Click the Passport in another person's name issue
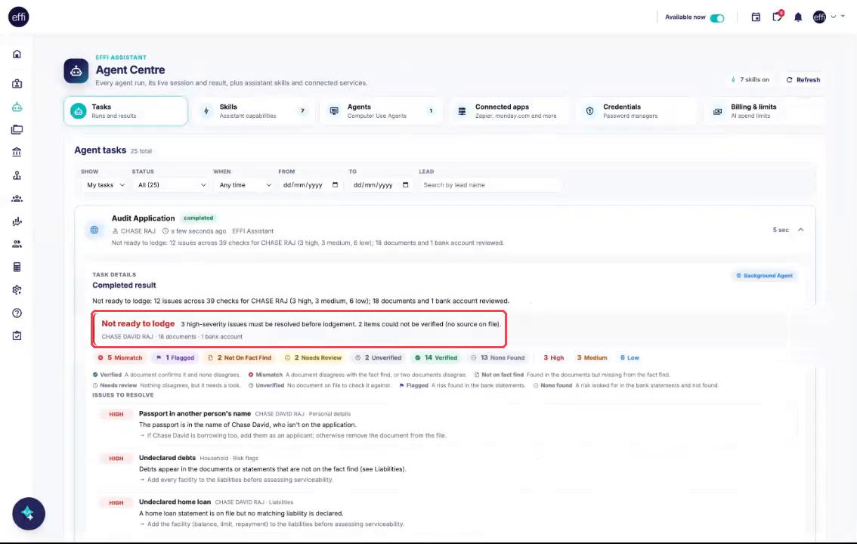The height and width of the screenshot is (544, 857). tap(194, 413)
